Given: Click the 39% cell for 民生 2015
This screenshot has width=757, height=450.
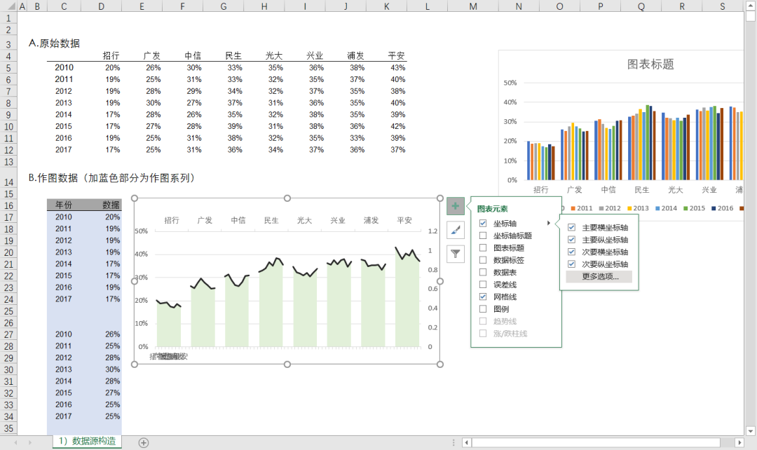Looking at the screenshot, I should pyautogui.click(x=235, y=126).
